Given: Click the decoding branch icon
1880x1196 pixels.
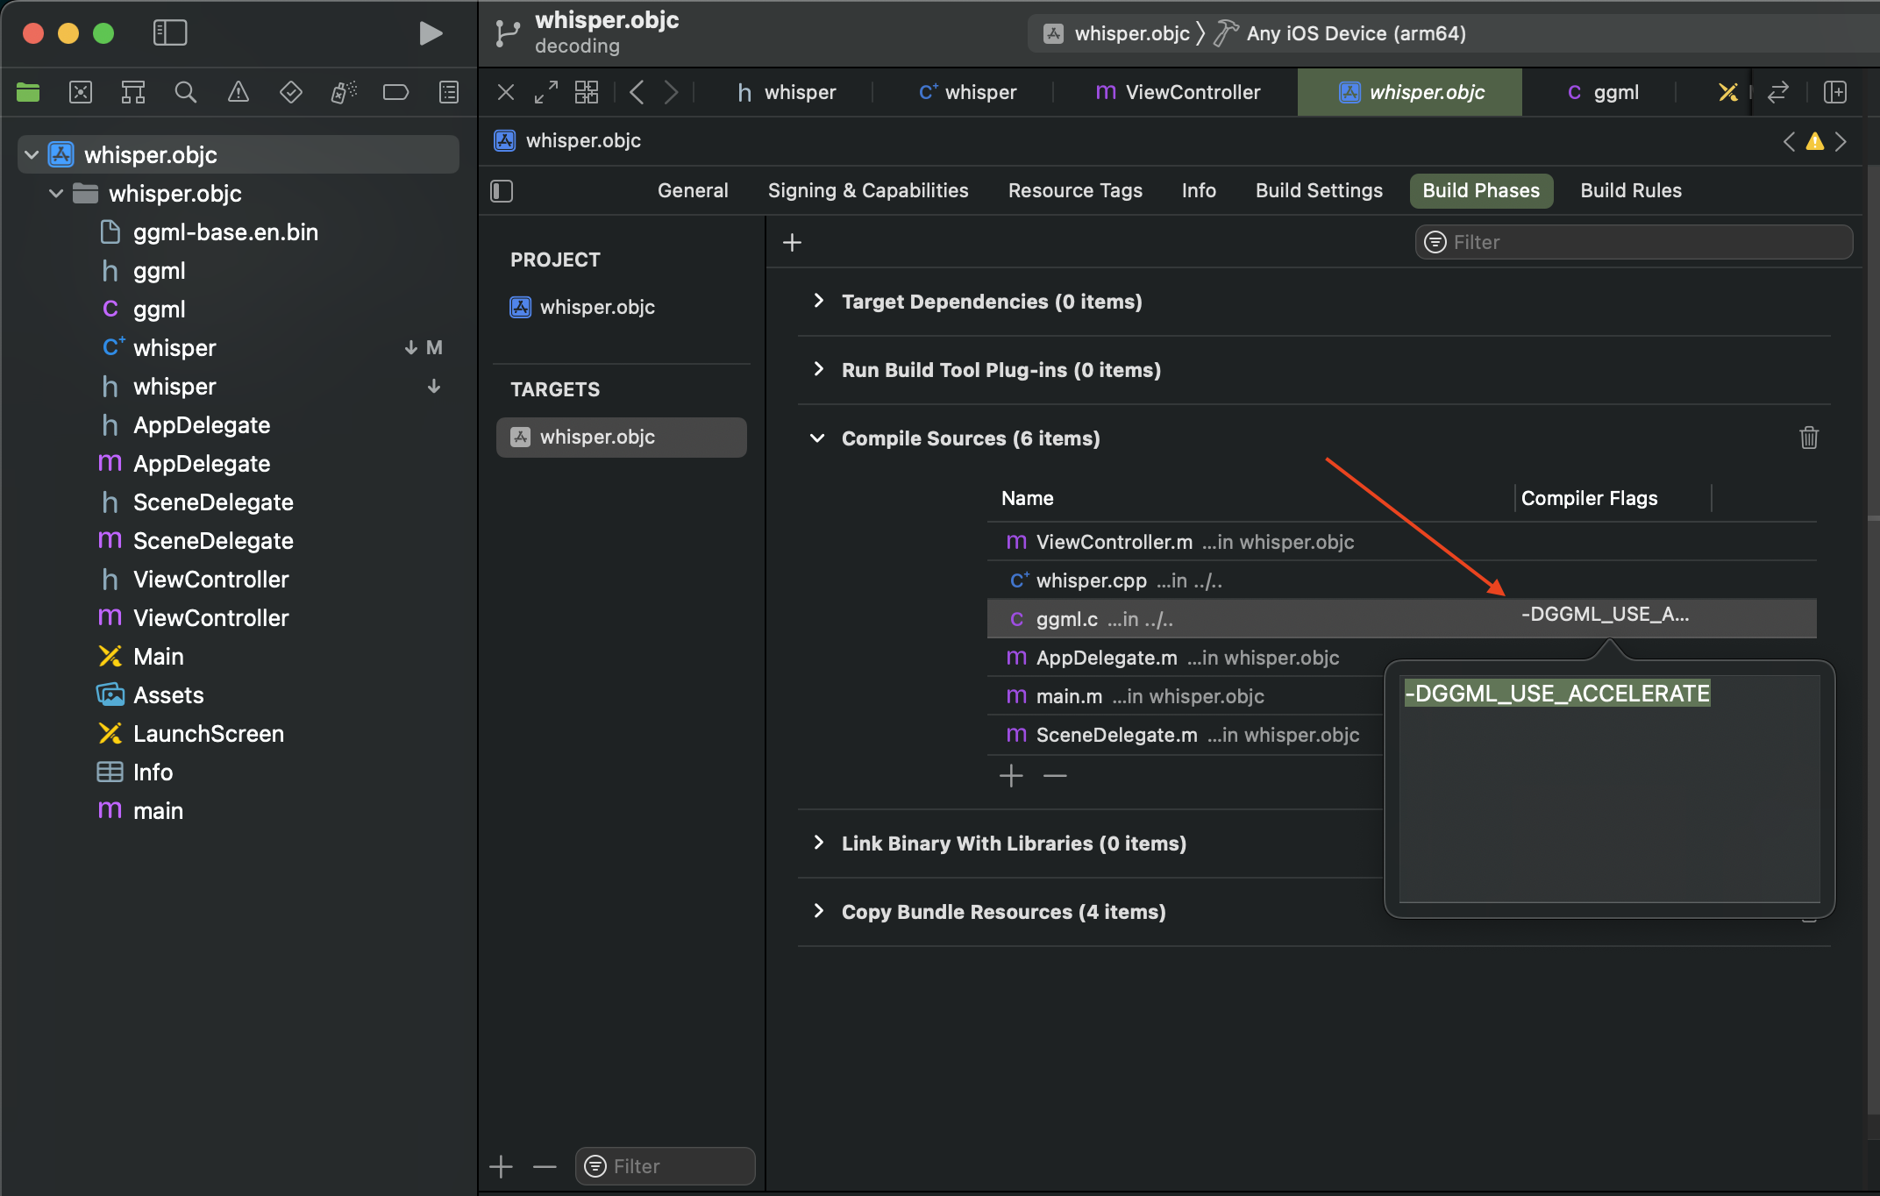Looking at the screenshot, I should click(x=508, y=33).
